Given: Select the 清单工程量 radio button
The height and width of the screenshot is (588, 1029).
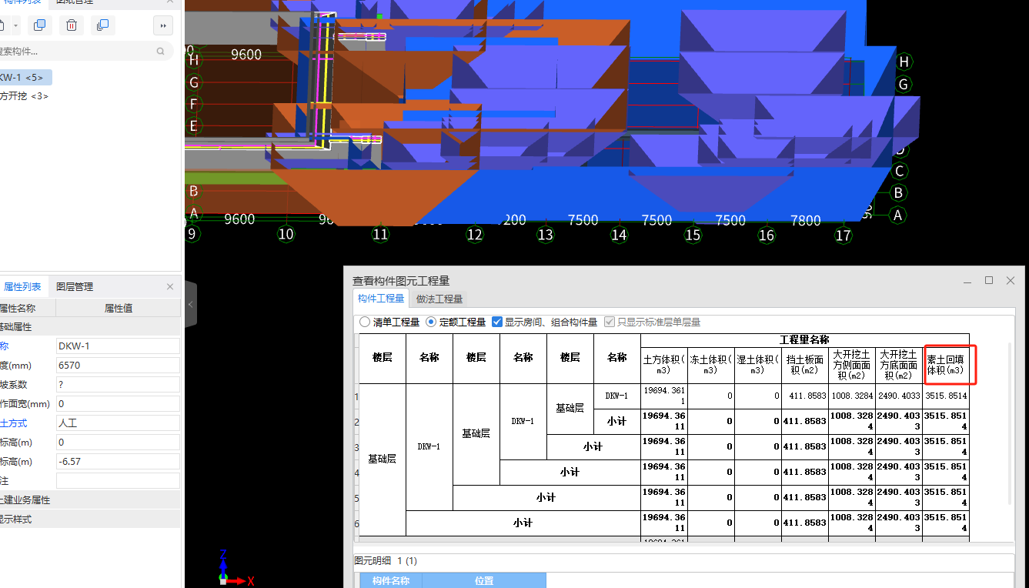Looking at the screenshot, I should [x=365, y=322].
